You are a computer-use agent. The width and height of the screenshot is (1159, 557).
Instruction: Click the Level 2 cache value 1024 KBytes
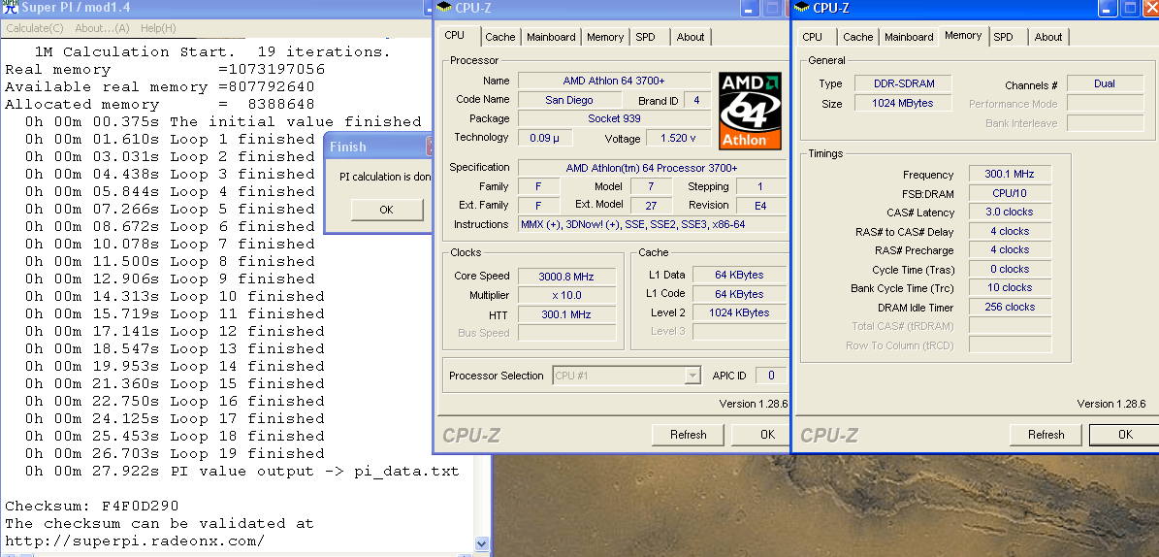(x=739, y=312)
